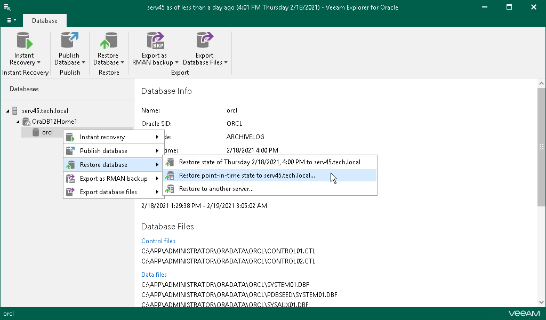
Task: Click the application icon in title bar
Action: pyautogui.click(x=7, y=7)
